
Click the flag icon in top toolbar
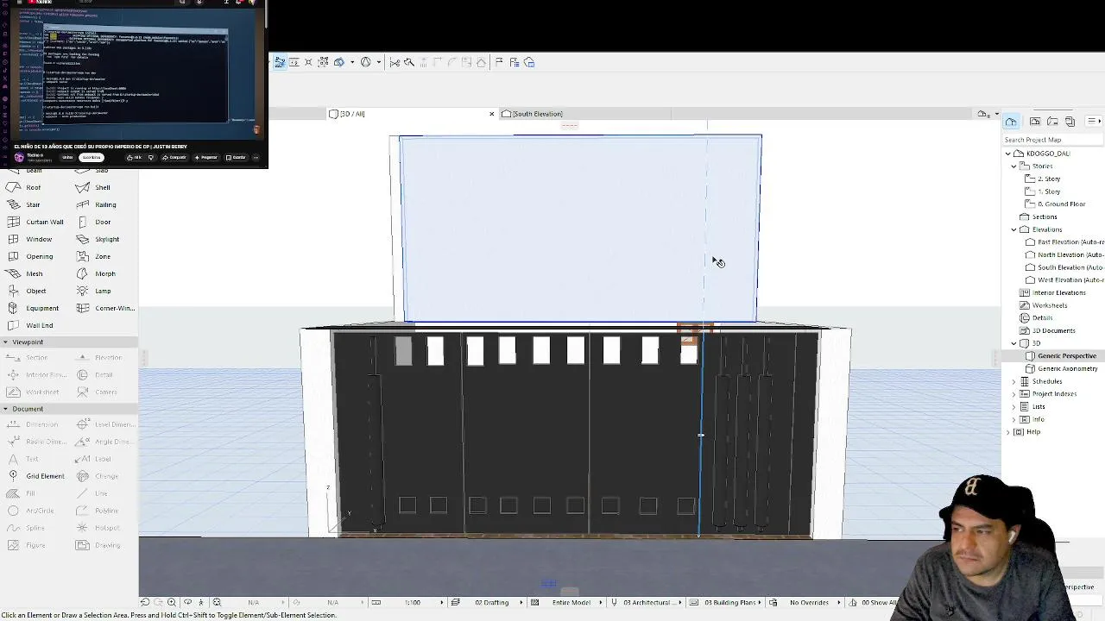click(499, 62)
